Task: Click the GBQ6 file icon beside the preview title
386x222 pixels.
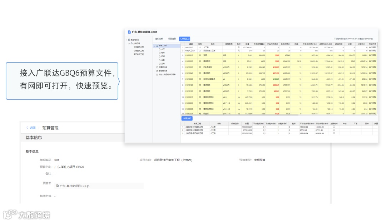Action: (x=129, y=32)
